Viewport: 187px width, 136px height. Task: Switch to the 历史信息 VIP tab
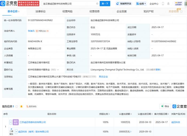click(x=174, y=11)
